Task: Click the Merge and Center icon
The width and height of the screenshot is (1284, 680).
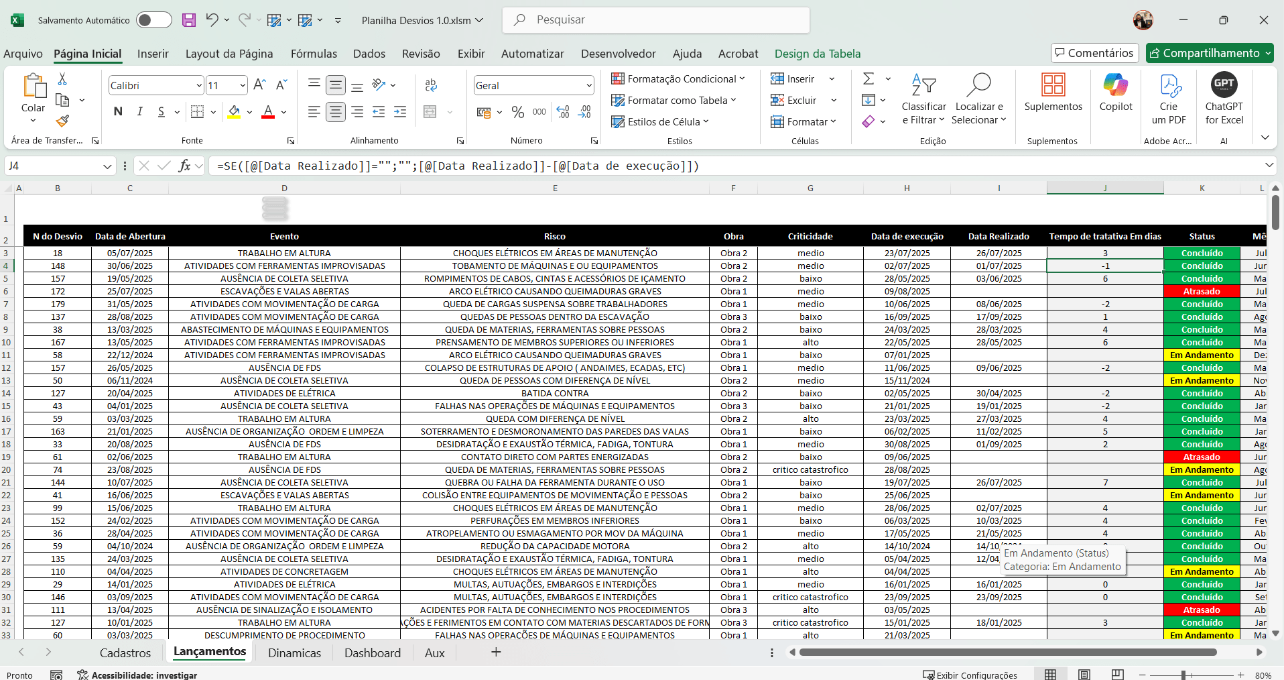Action: coord(430,112)
